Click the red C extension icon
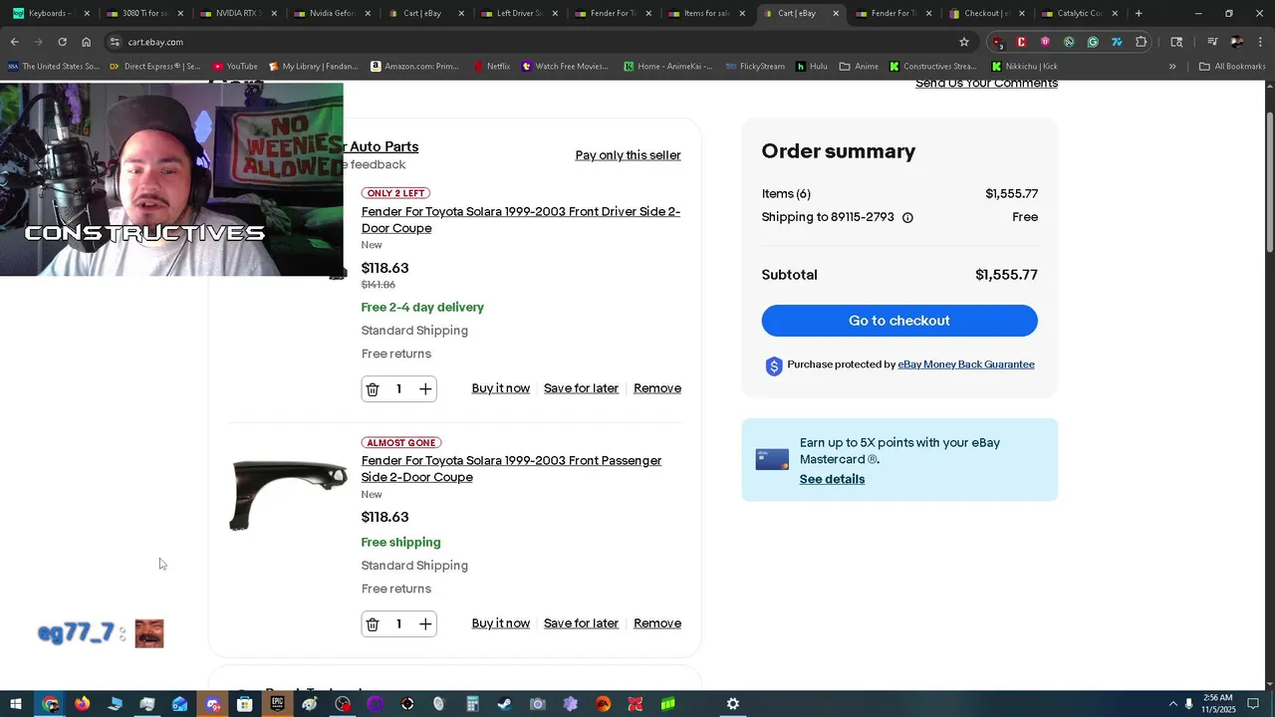Image resolution: width=1275 pixels, height=717 pixels. pos(1021,42)
